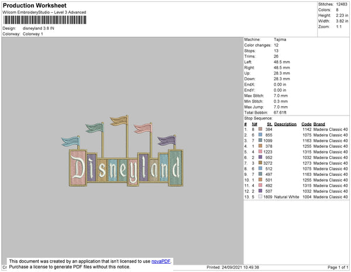The height and width of the screenshot is (272, 351).
Task: Click the barcode under the worksheet title
Action: click(45, 20)
